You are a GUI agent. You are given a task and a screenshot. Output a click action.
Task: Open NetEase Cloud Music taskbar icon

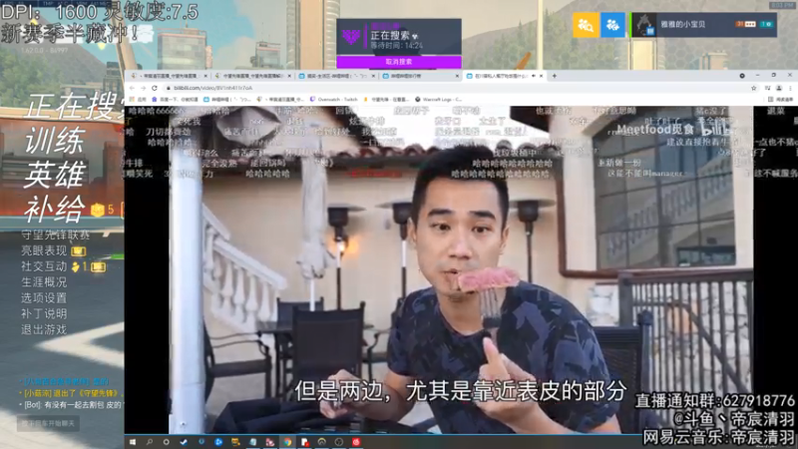click(x=356, y=442)
